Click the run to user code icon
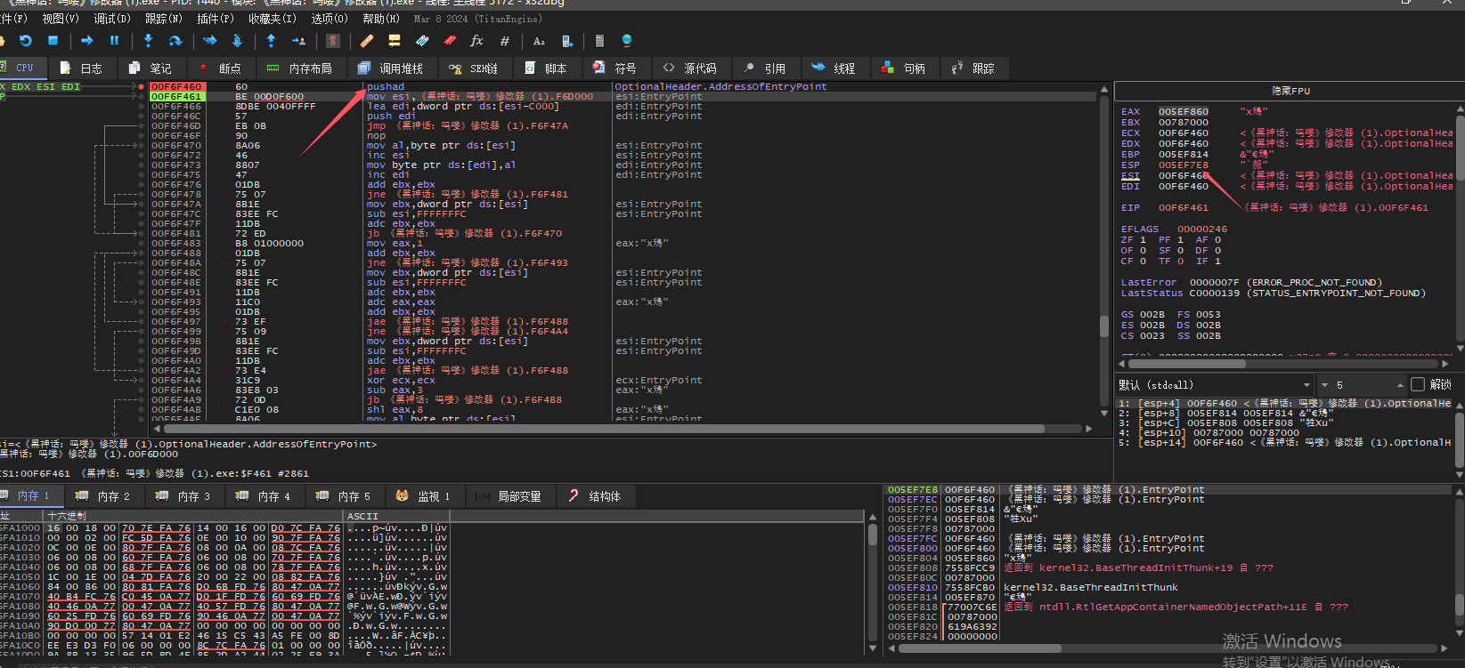 coord(298,41)
